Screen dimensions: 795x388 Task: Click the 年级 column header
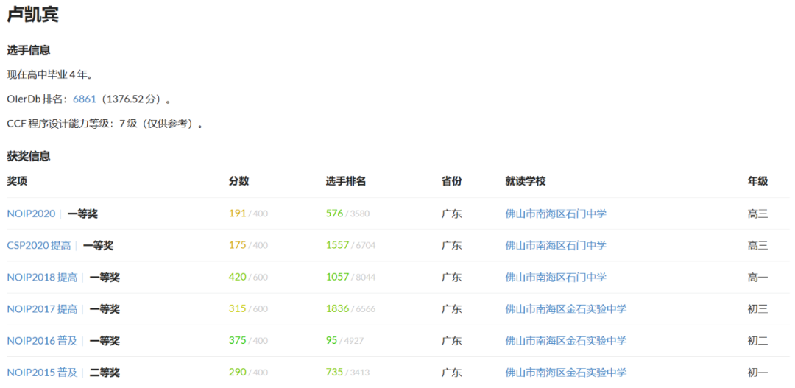pos(758,181)
